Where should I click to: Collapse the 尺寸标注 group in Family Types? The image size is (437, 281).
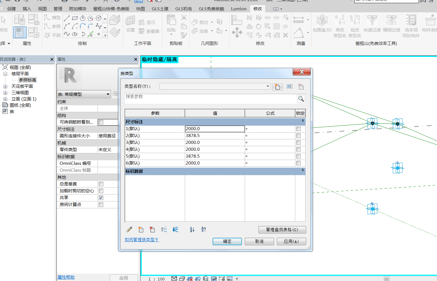pos(303,121)
